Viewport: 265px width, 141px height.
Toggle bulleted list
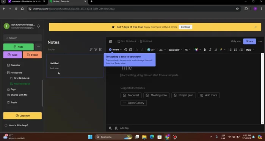coord(230,50)
